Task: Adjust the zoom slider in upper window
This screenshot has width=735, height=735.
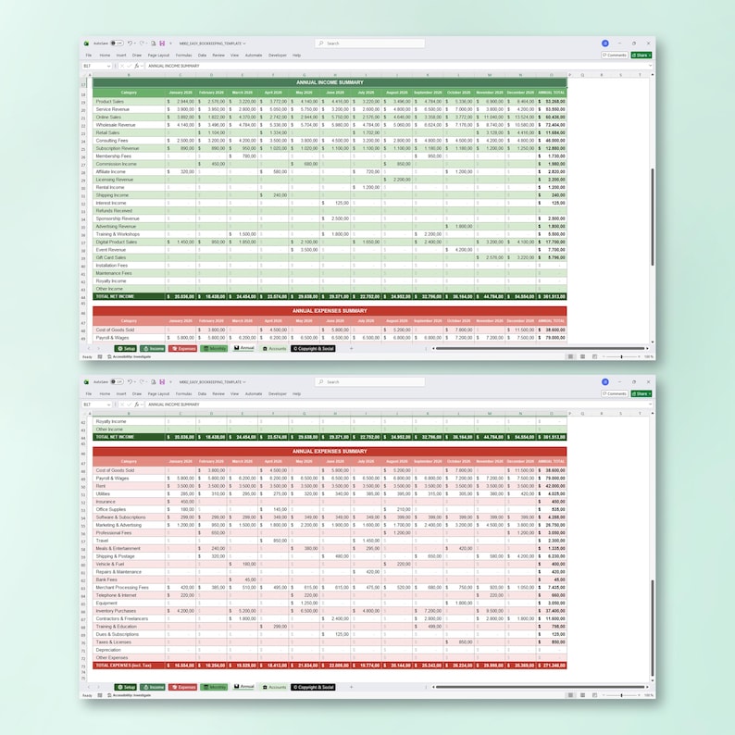Action: tap(621, 356)
